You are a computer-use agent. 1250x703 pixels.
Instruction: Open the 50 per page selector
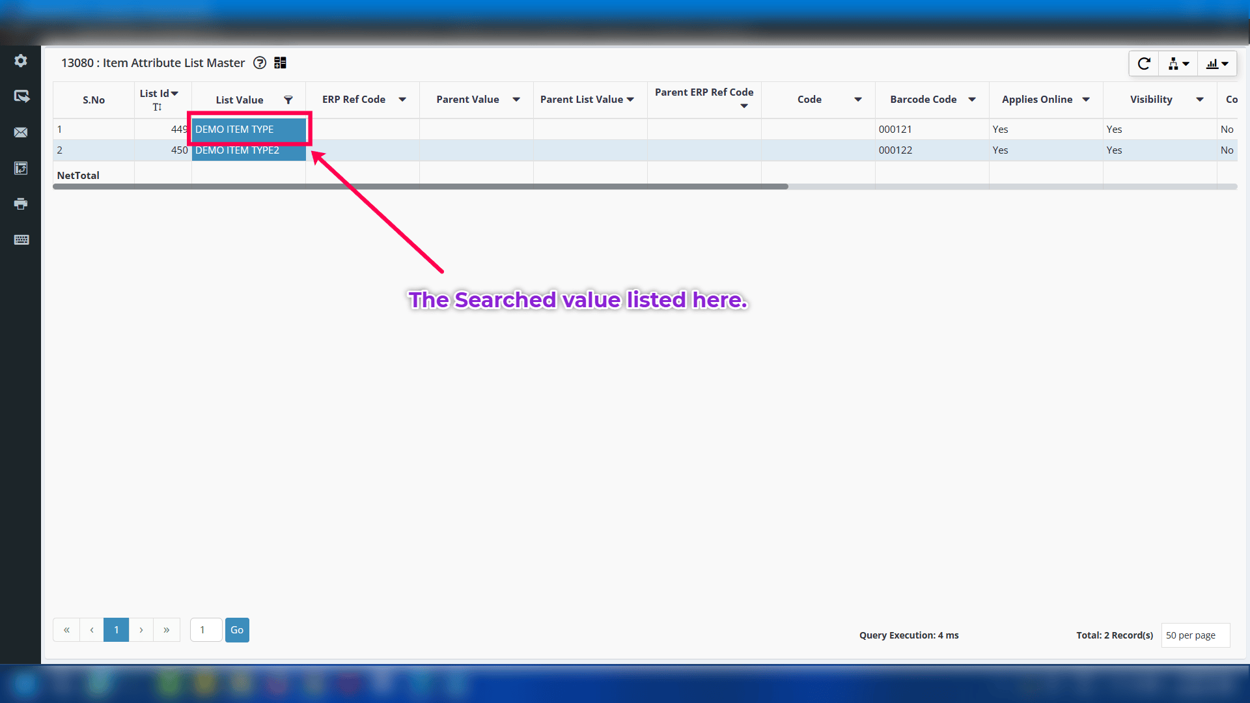pyautogui.click(x=1195, y=635)
